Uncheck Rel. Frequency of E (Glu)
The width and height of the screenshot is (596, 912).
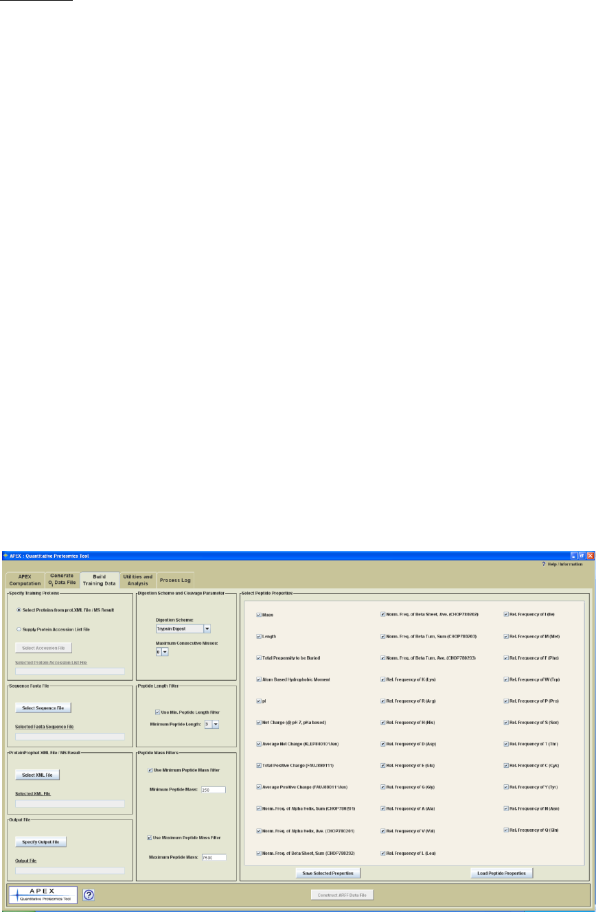pos(382,765)
